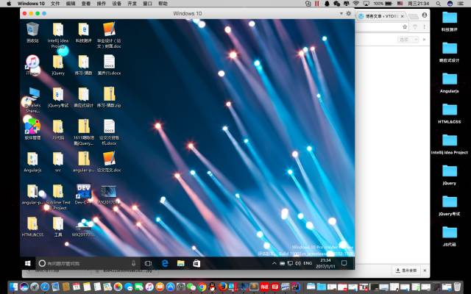Close the 博客文章 Chrome tab
471x294 pixels.
(403, 16)
